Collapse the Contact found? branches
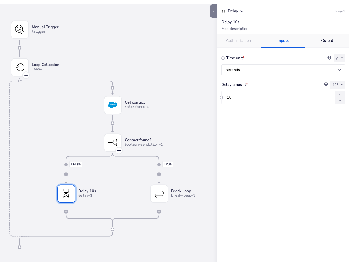The width and height of the screenshot is (349, 262). tap(119, 150)
